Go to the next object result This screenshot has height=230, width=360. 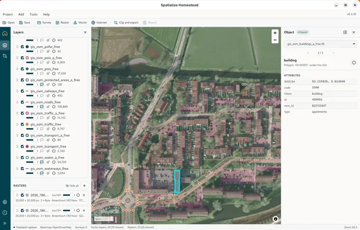click(333, 53)
